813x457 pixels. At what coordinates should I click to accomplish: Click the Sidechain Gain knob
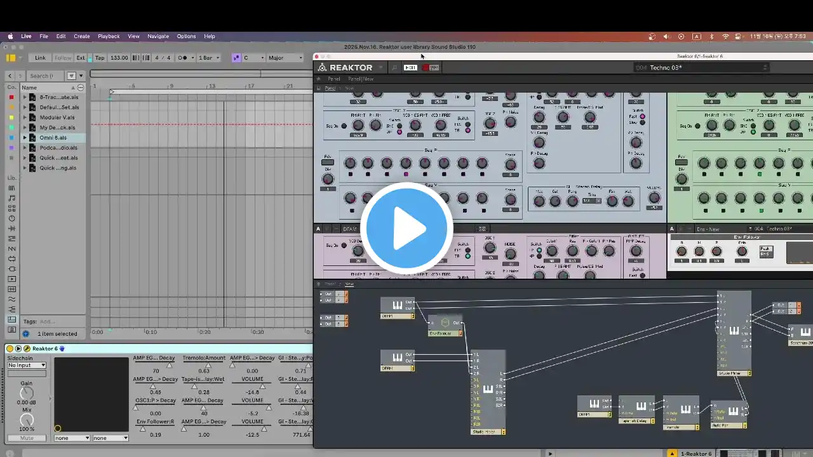[26, 394]
